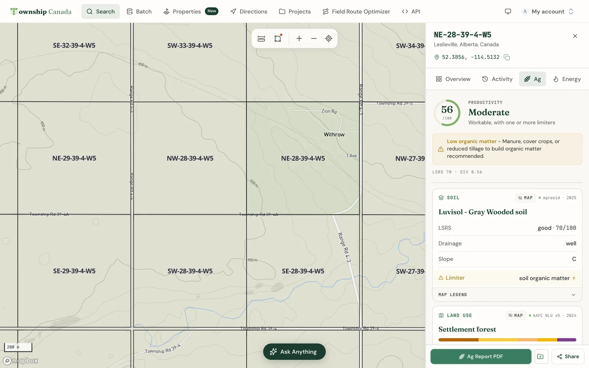This screenshot has height=368, width=589.
Task: Open Directions from the navigation bar
Action: pos(249,11)
